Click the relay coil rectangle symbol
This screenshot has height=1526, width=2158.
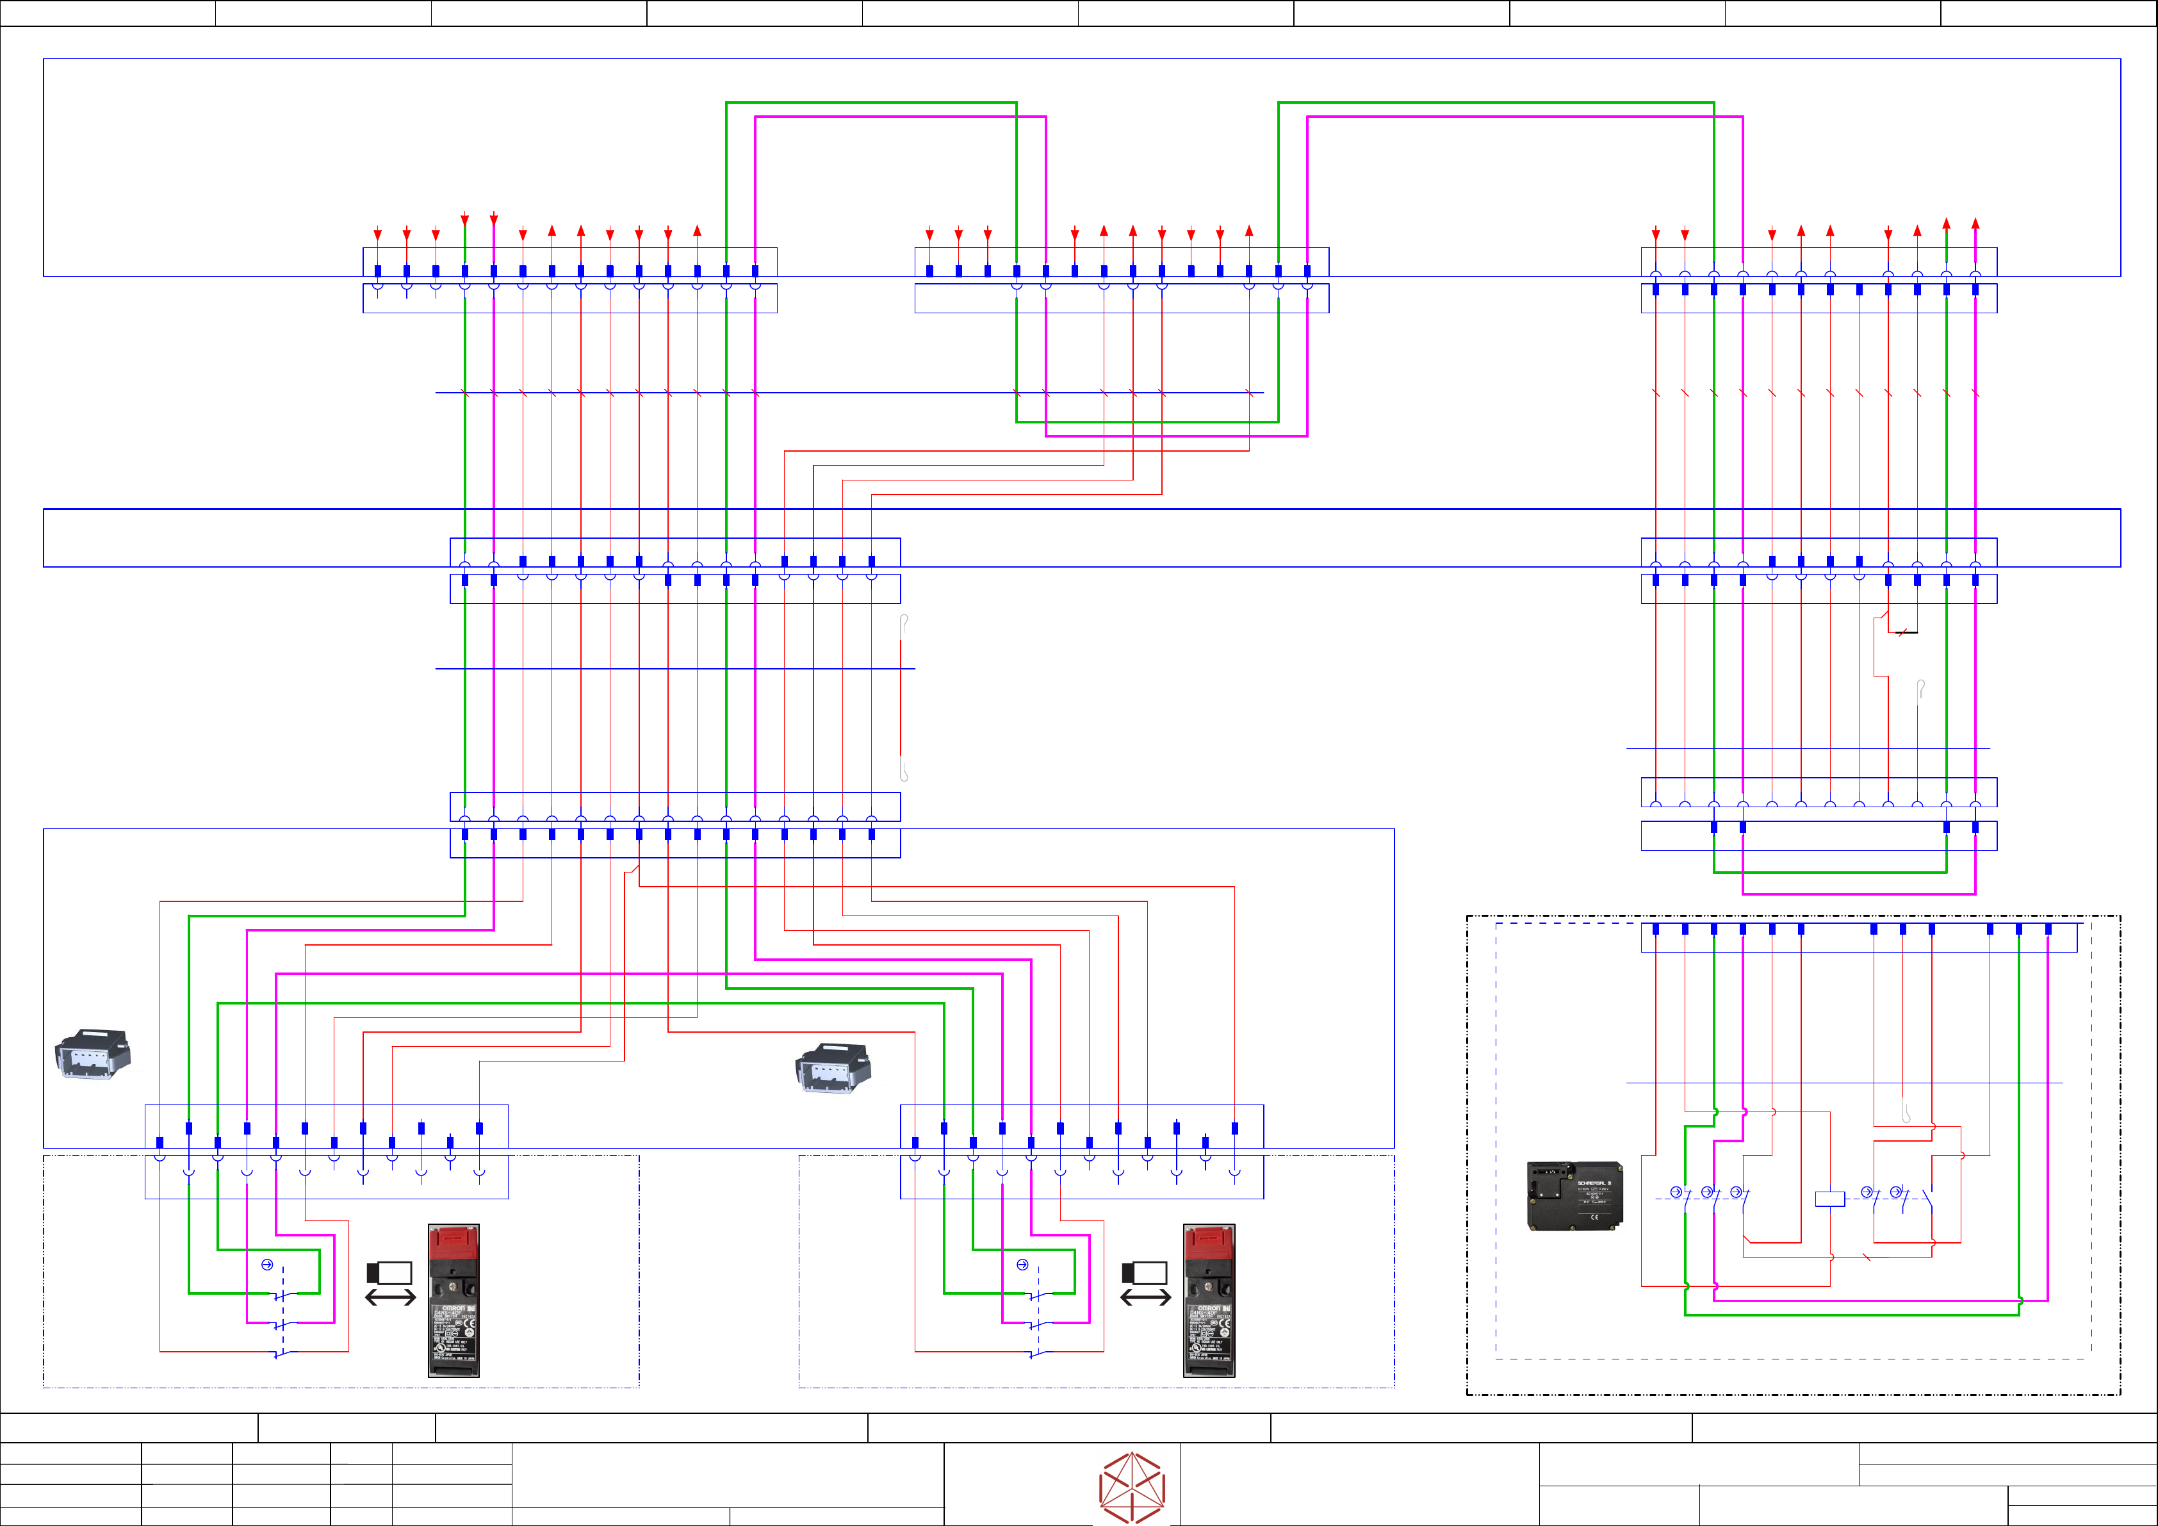pyautogui.click(x=1829, y=1199)
